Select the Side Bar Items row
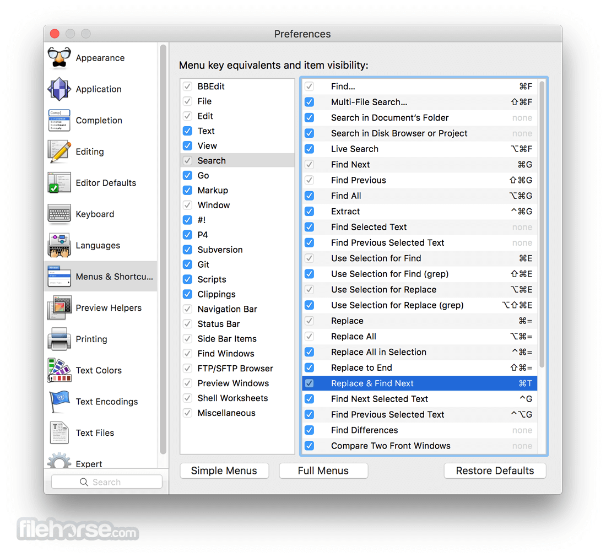606x557 pixels. tap(237, 339)
